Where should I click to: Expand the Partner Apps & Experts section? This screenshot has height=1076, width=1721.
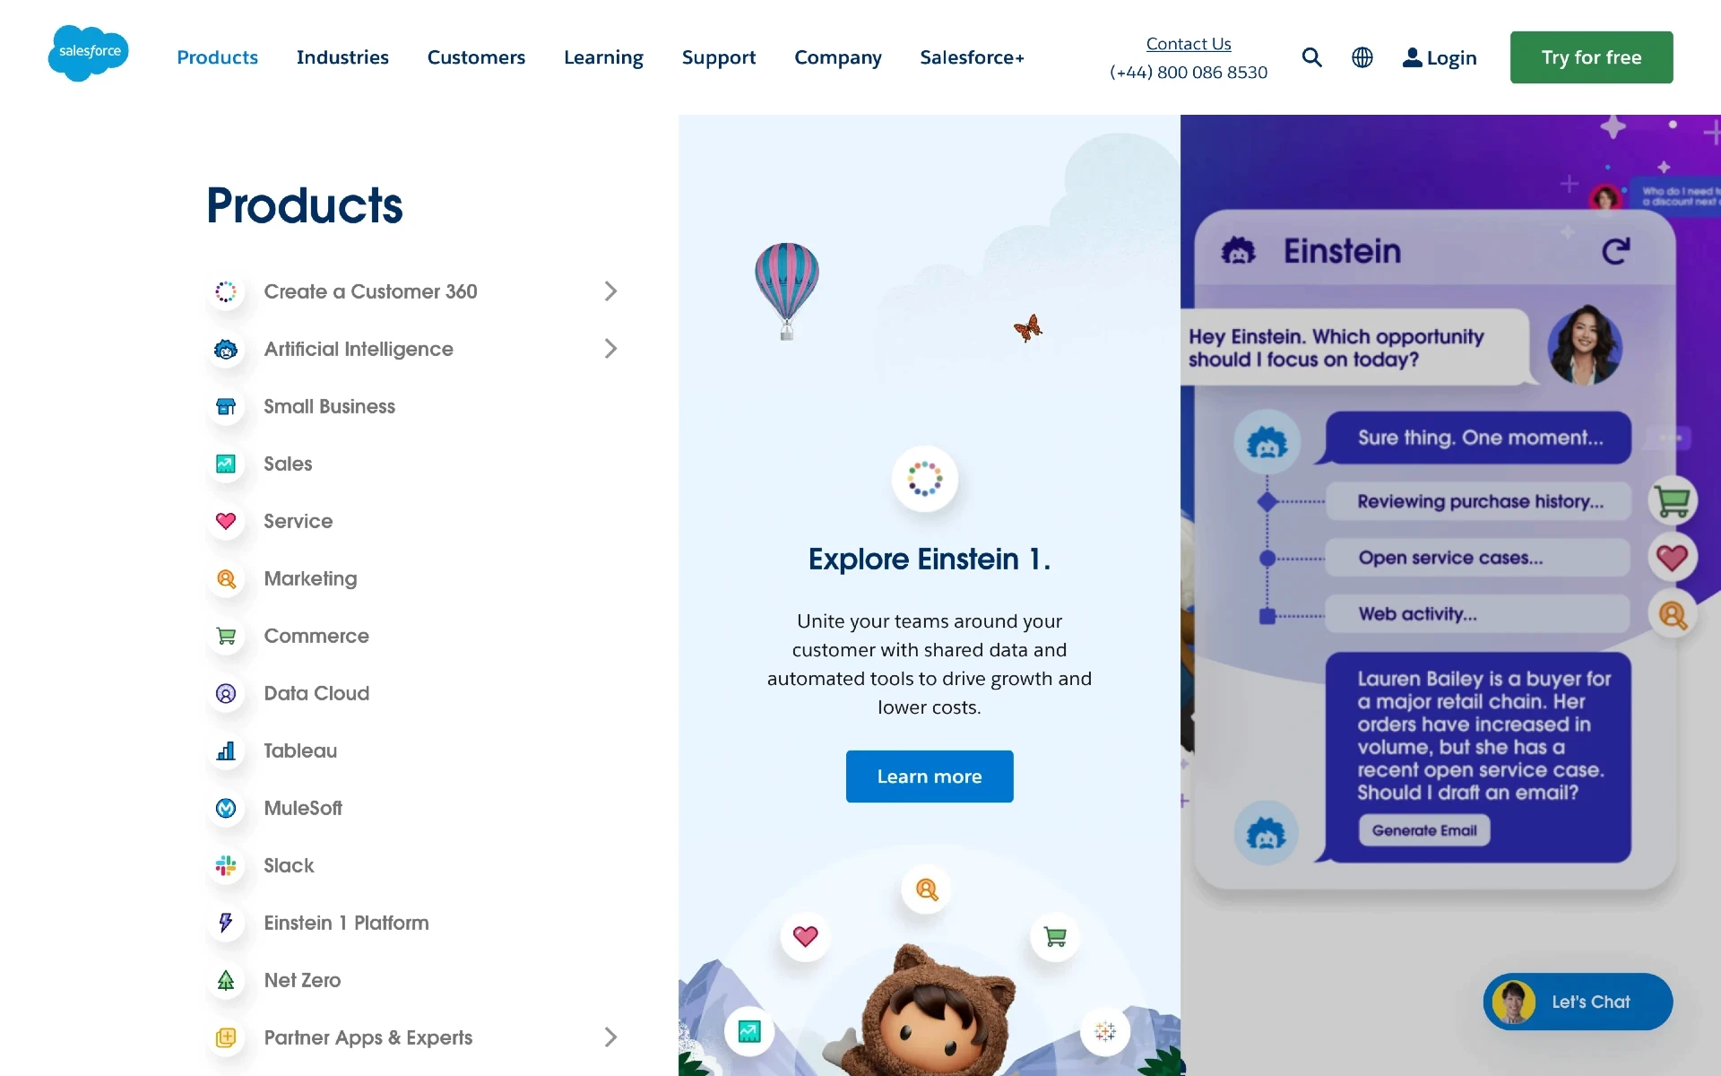click(x=609, y=1037)
